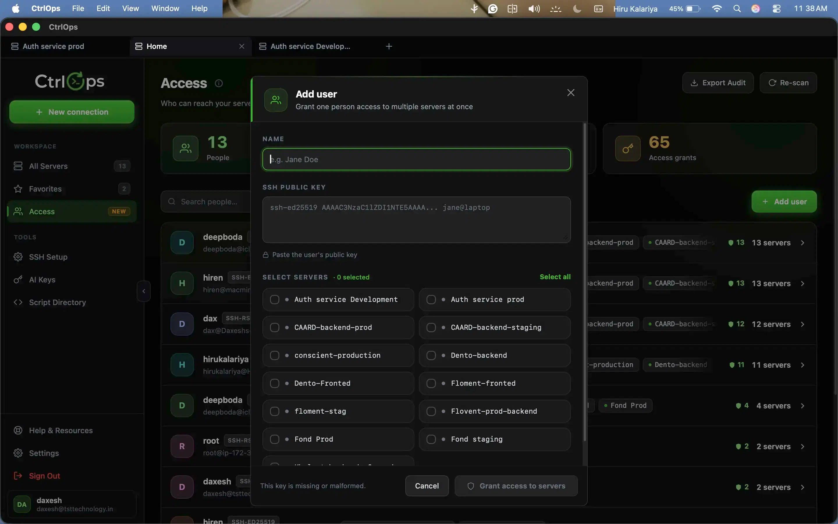The height and width of the screenshot is (524, 838).
Task: Select Access in the sidebar
Action: [x=72, y=211]
